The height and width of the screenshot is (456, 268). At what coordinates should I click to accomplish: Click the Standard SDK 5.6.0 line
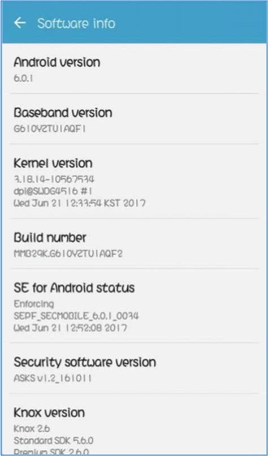(54, 441)
